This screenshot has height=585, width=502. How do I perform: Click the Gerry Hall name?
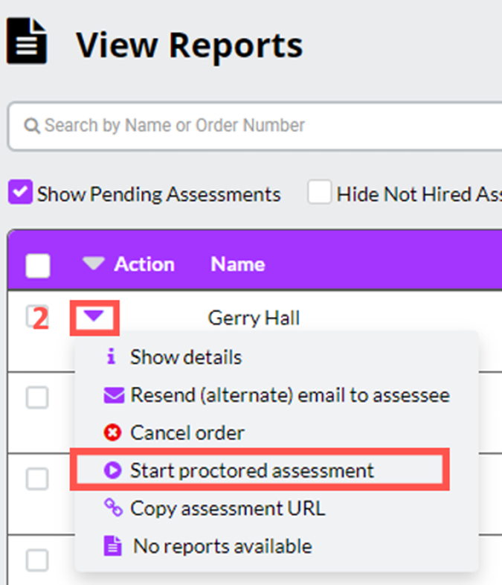[x=254, y=319]
